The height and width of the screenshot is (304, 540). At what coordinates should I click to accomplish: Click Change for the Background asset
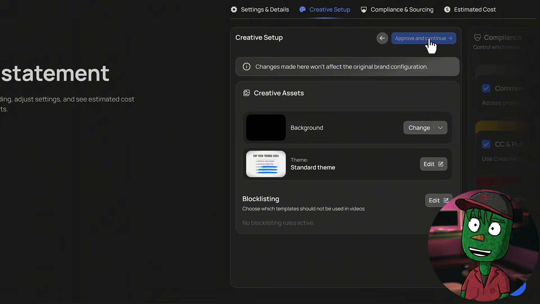click(419, 128)
